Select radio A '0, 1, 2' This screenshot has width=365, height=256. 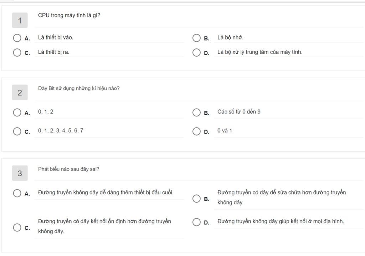click(17, 113)
